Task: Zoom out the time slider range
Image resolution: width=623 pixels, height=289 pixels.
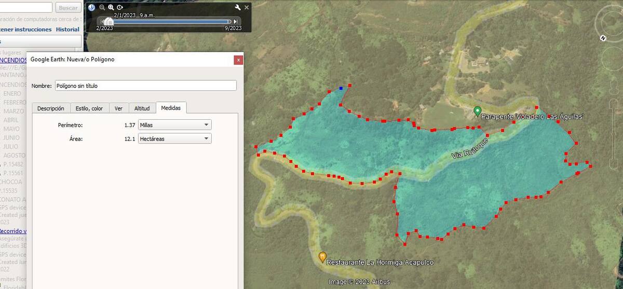Action: (102, 7)
